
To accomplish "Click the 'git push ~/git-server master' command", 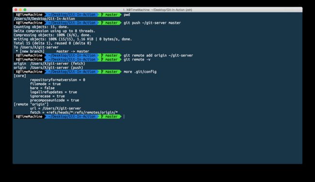I will pos(152,23).
